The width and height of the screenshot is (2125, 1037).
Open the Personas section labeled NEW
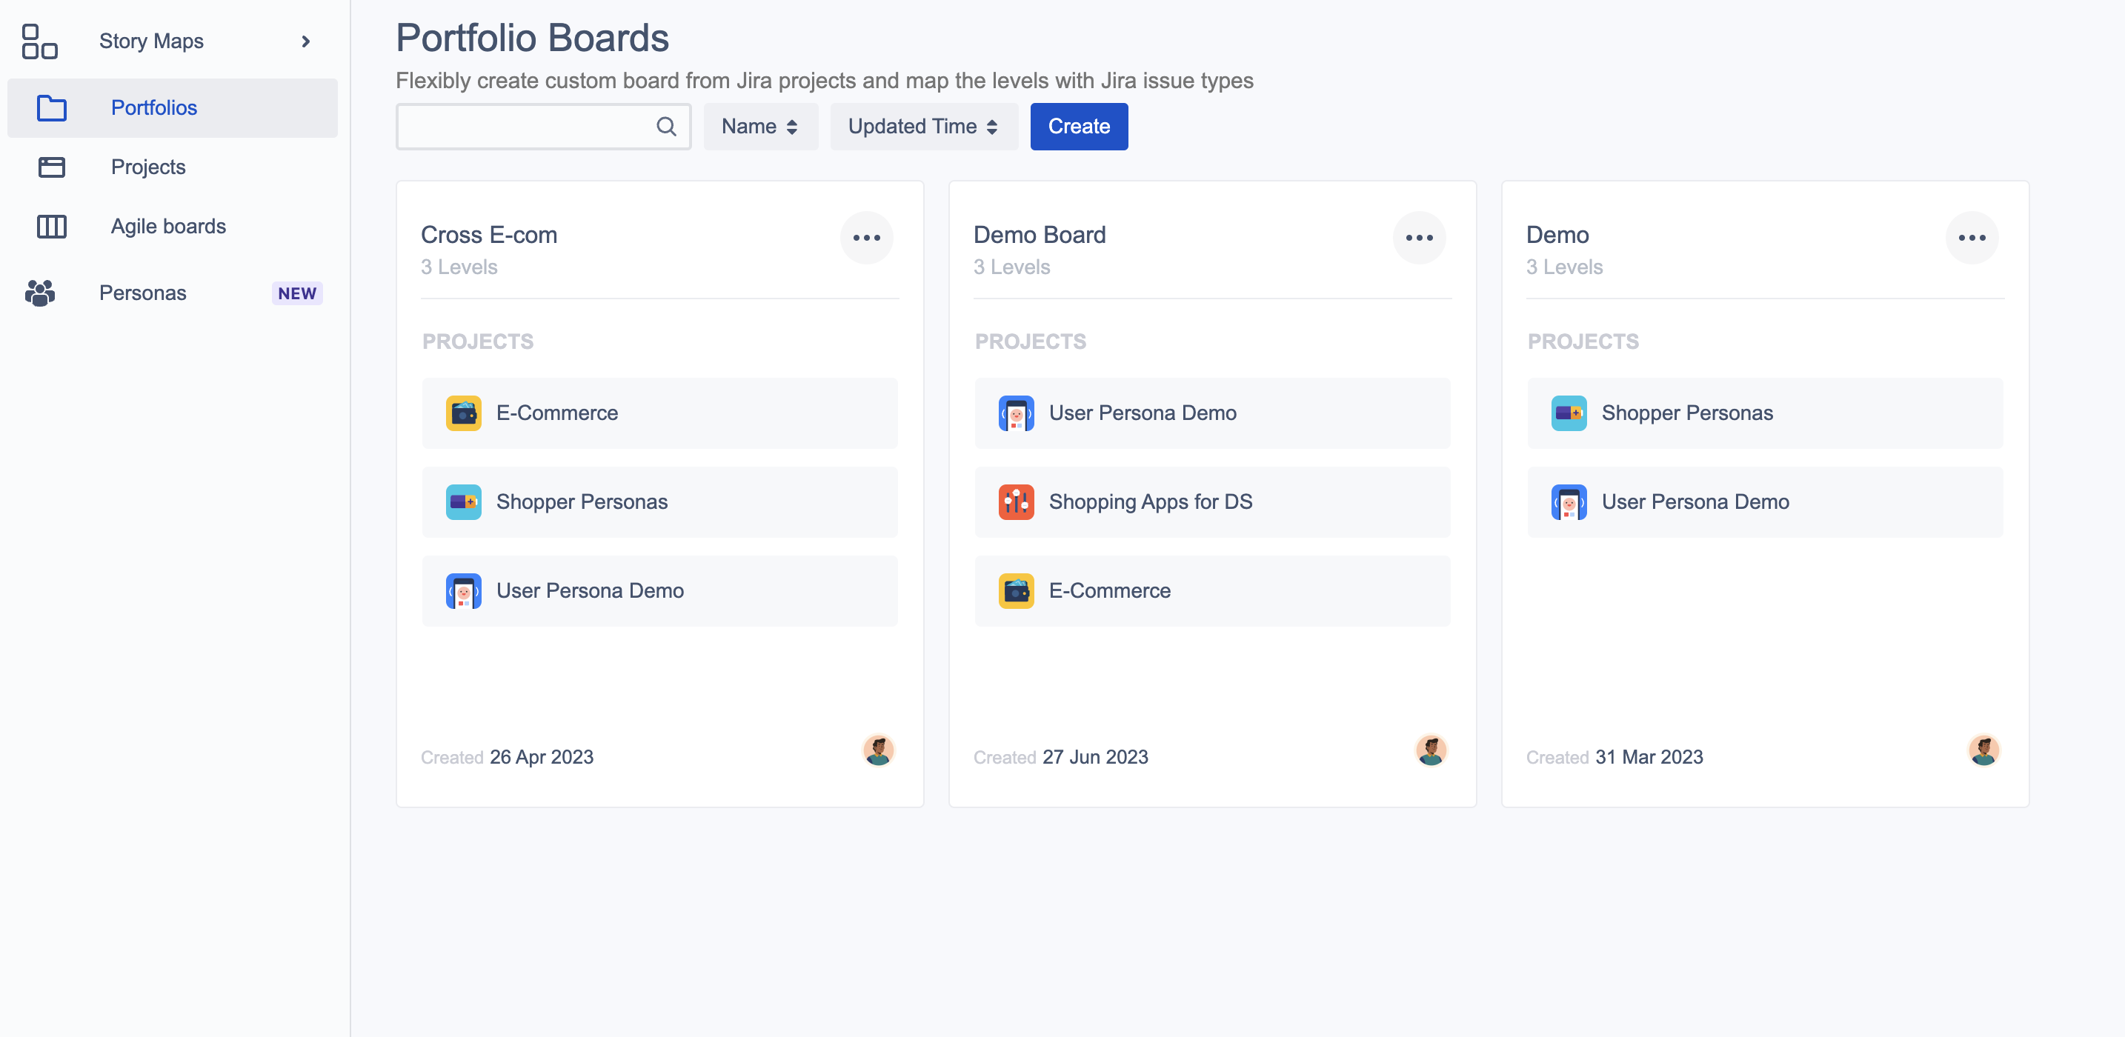click(x=143, y=293)
